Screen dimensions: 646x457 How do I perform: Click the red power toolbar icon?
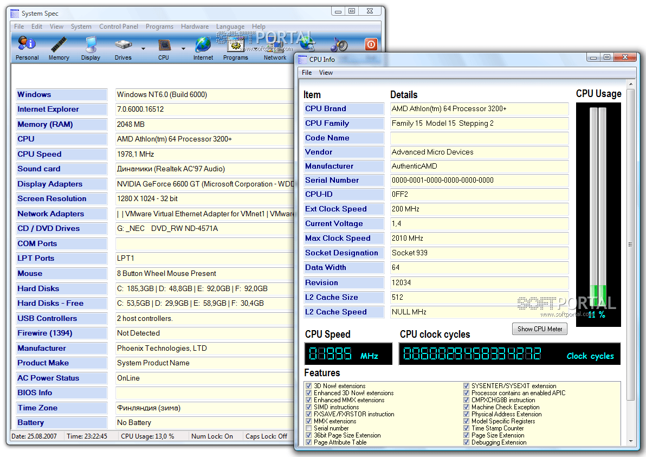(371, 44)
